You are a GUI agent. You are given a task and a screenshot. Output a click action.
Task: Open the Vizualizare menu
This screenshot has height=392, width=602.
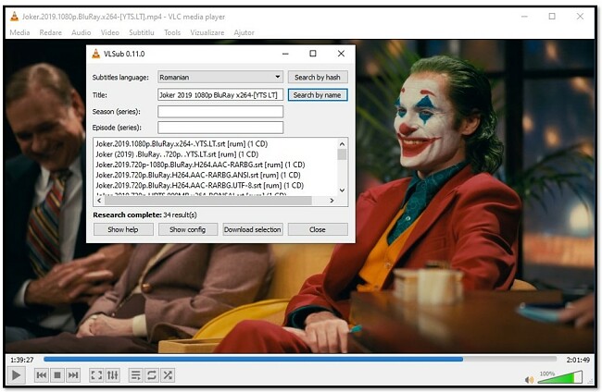pyautogui.click(x=207, y=32)
